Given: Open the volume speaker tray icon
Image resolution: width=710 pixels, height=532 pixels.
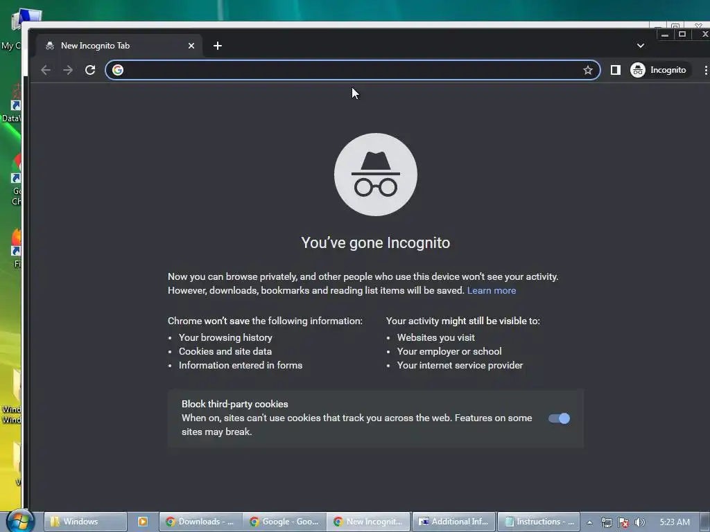Looking at the screenshot, I should coord(640,522).
